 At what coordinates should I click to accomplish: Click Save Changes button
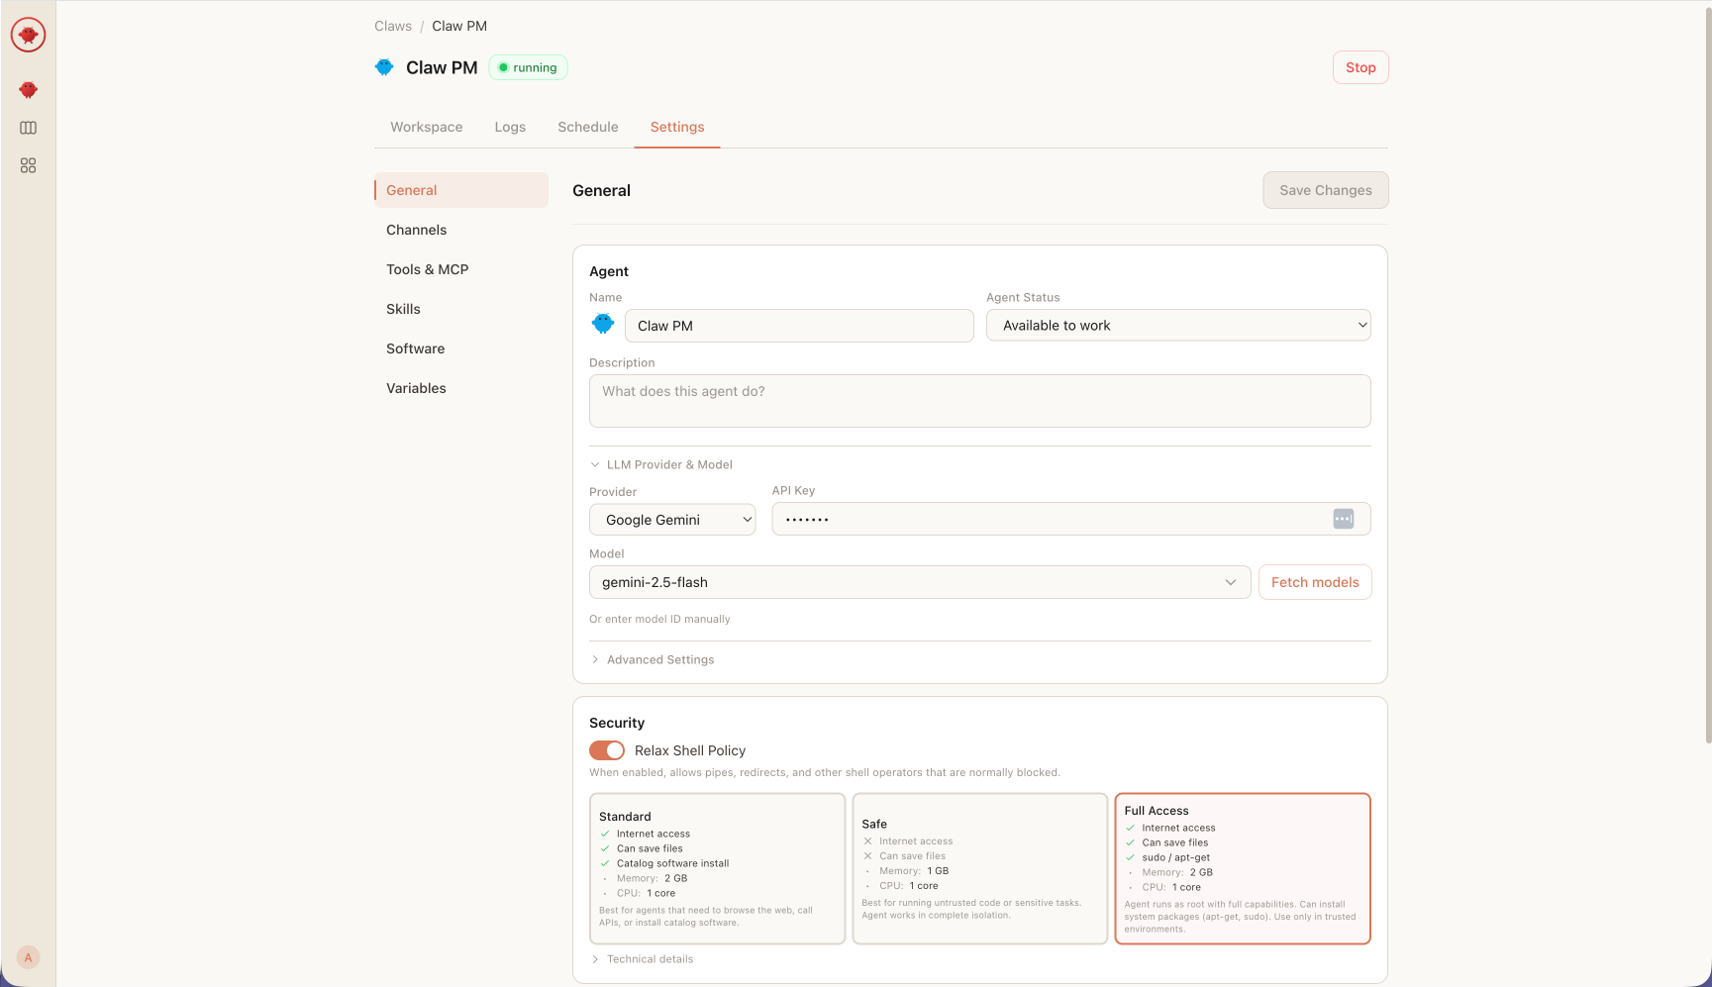pos(1326,190)
